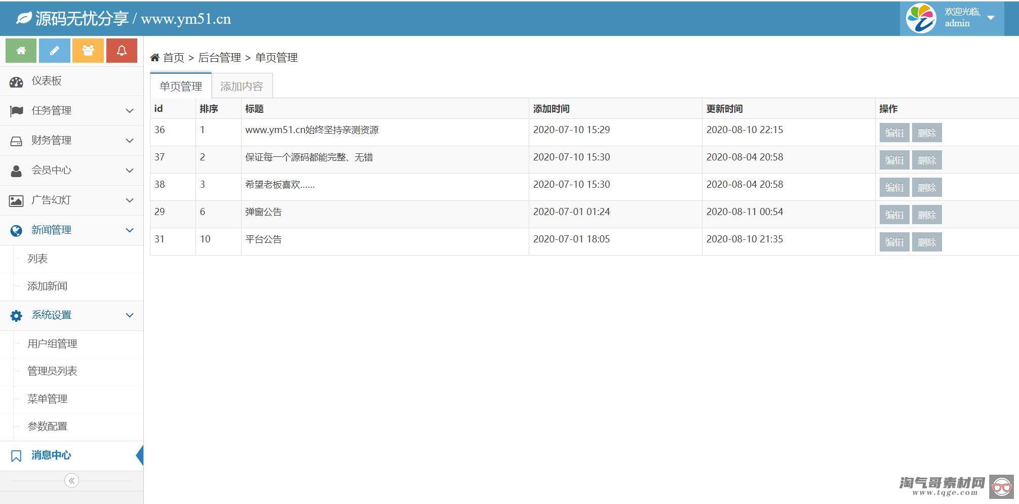
Task: Open 仪表板 in sidebar
Action: click(x=47, y=81)
